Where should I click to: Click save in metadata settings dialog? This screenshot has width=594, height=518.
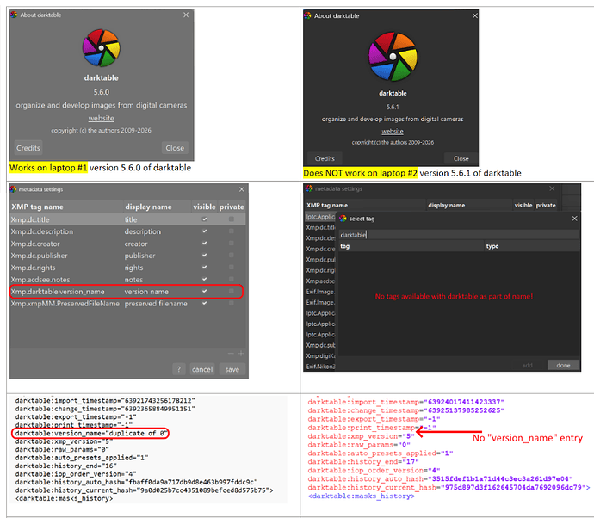coord(232,369)
